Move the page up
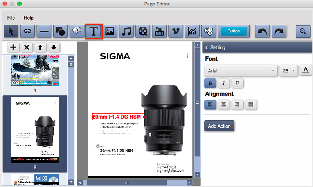 pyautogui.click(x=40, y=47)
